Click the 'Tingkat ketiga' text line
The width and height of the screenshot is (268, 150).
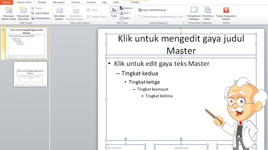click(144, 82)
